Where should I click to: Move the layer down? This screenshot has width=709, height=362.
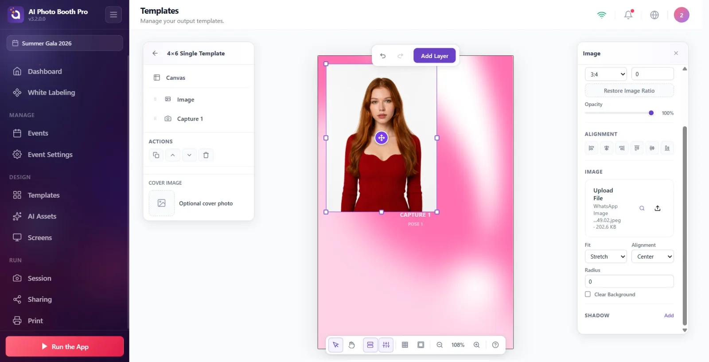189,155
